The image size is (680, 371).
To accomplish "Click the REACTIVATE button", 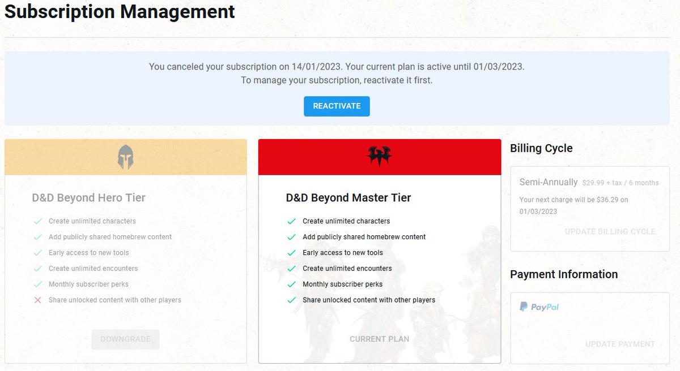I will click(337, 106).
